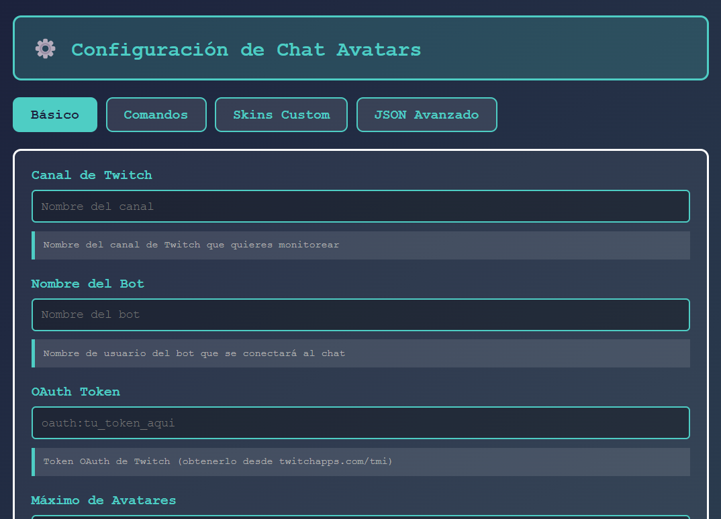Screen dimensions: 721x519
Task: Click the Nombre del bot input field
Action: pyautogui.click(x=360, y=314)
